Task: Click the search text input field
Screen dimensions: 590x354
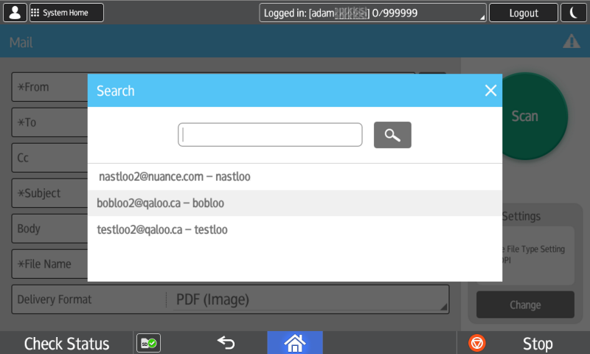Action: [x=270, y=135]
